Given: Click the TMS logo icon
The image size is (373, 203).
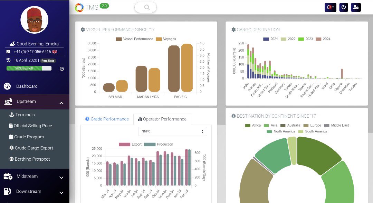Looking at the screenshot, I should [79, 7].
